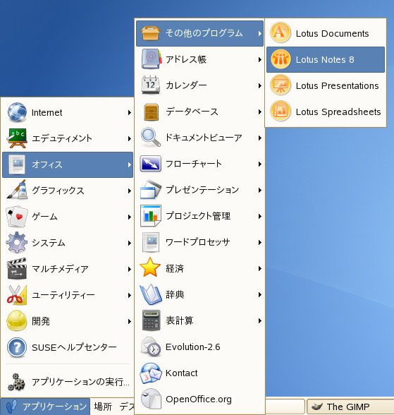Launch OpenOffice.org from the menu
Screen dimensions: 394x415
click(x=199, y=399)
